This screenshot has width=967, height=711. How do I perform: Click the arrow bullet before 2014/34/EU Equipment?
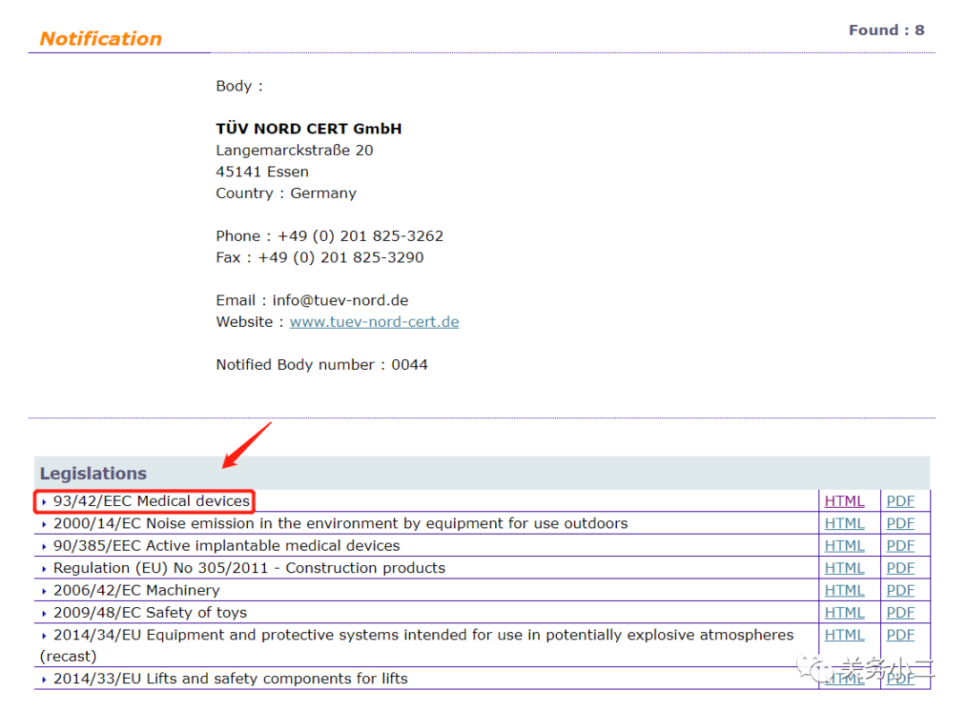click(44, 636)
